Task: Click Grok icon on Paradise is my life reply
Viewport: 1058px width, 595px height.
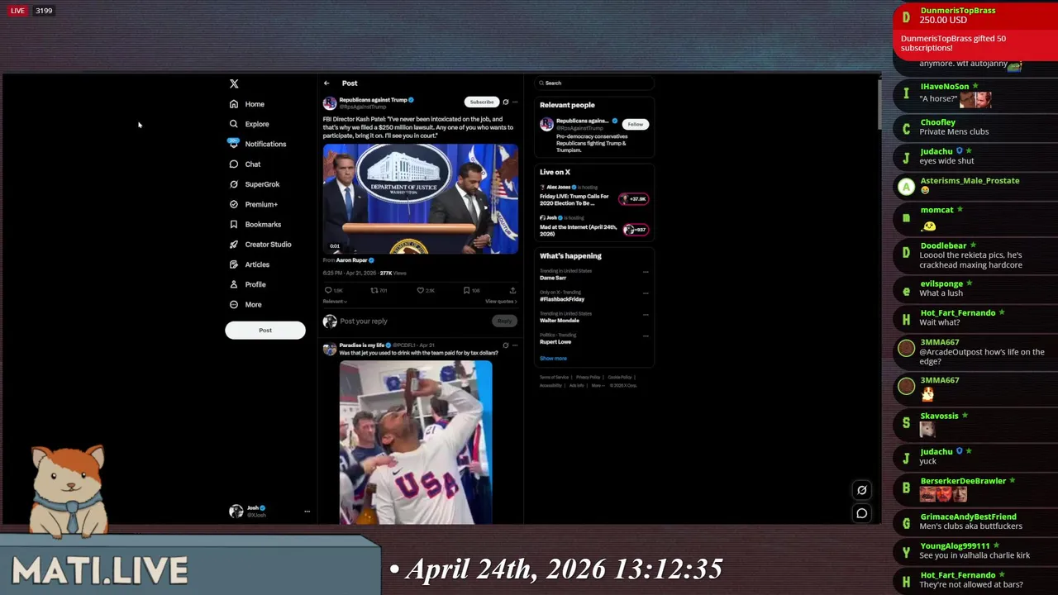Action: [506, 345]
